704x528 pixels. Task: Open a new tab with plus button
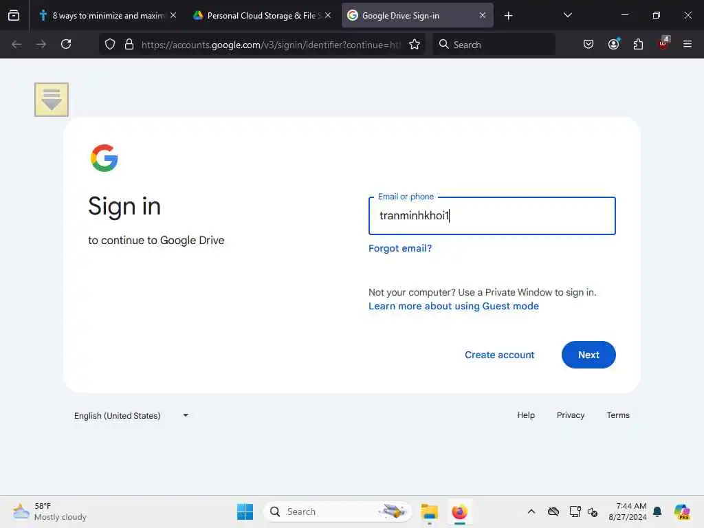(x=508, y=16)
